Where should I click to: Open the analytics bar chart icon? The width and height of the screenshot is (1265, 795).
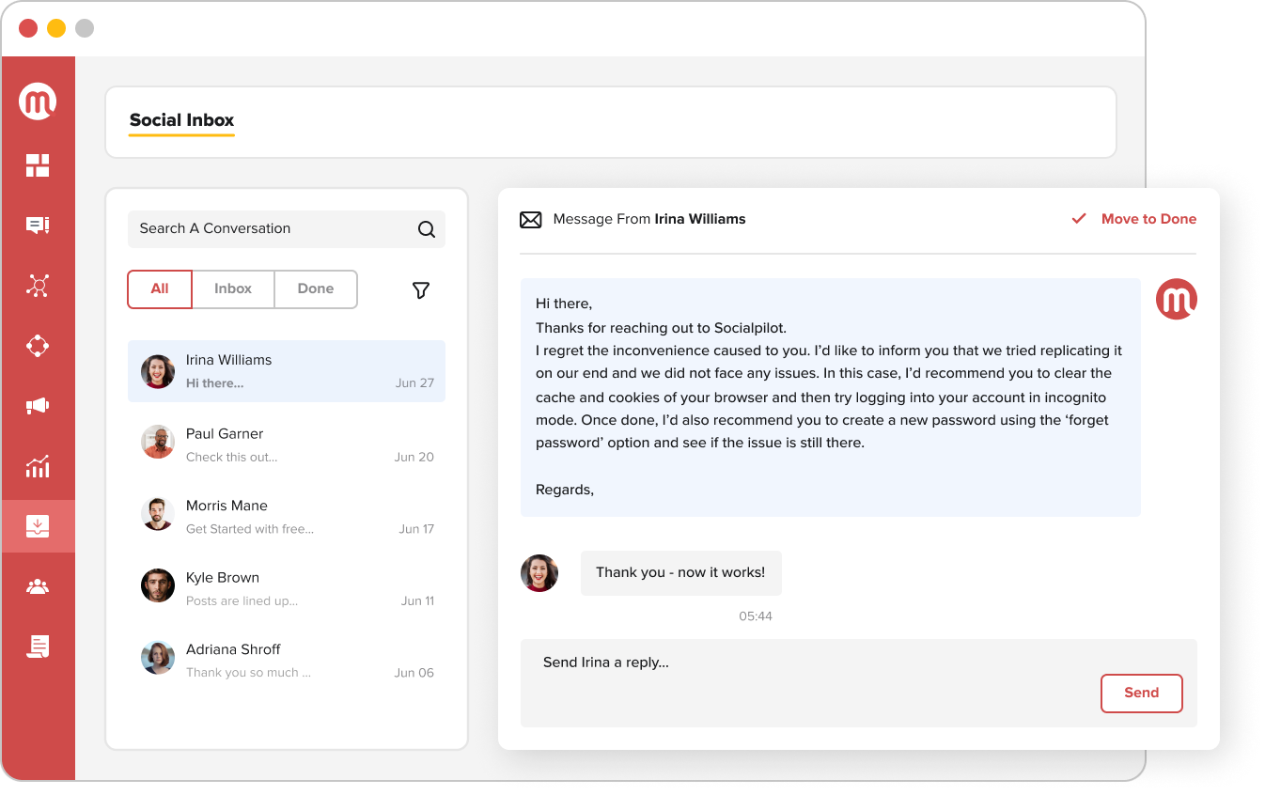pos(38,466)
